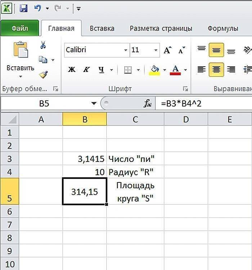Toggle underline formatting (Ч)
The image size is (252, 270).
coord(101,70)
